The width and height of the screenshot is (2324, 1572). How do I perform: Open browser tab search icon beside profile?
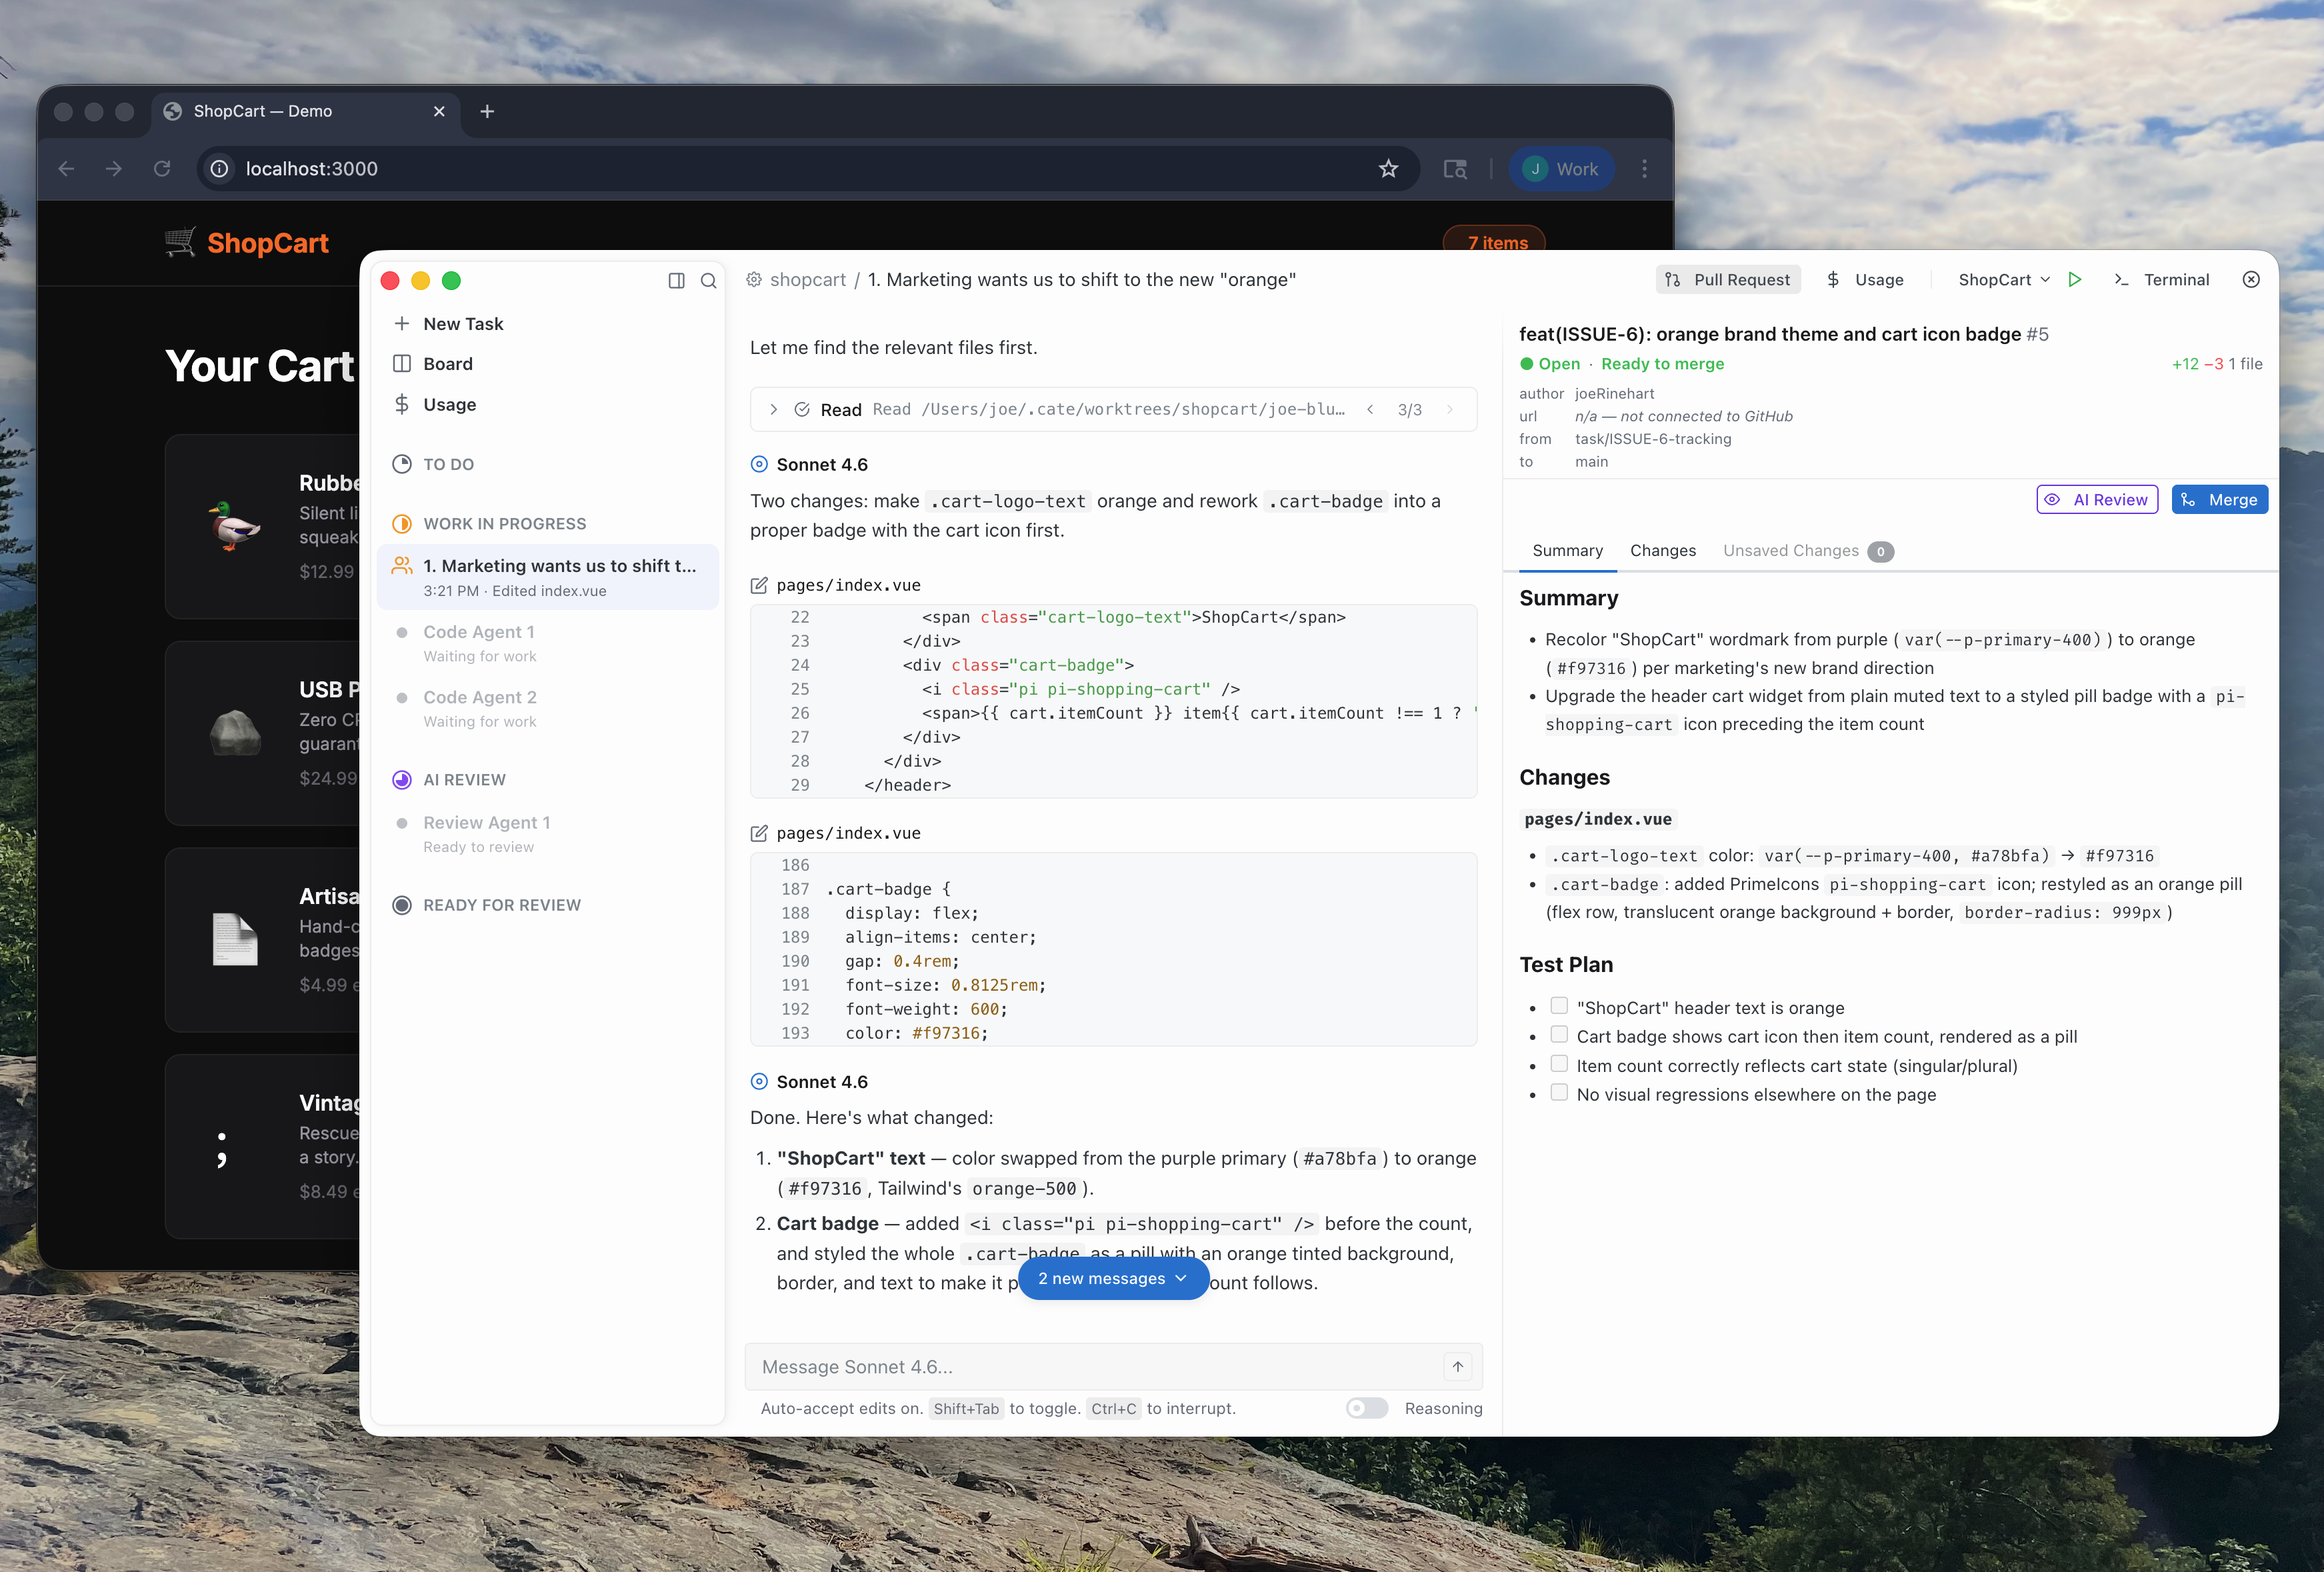pos(1455,169)
